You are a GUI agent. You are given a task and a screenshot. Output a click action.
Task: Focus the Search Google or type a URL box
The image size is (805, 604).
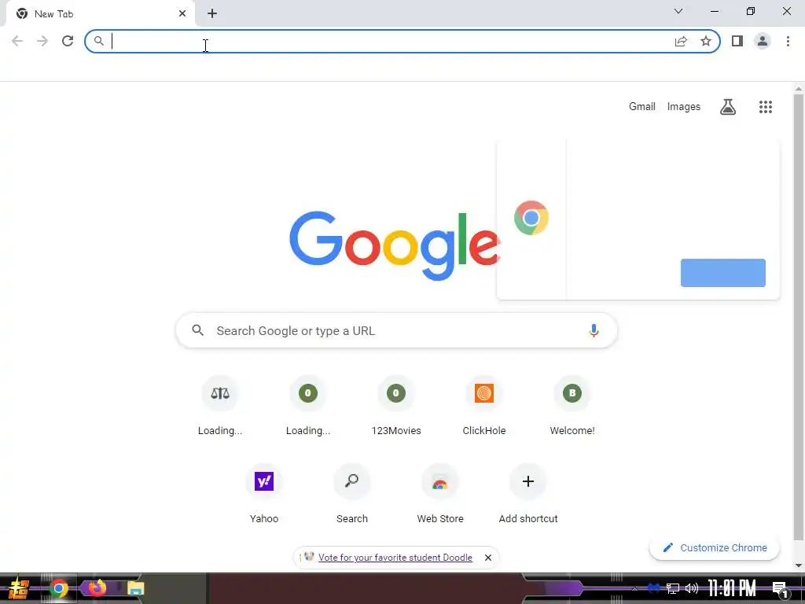396,331
